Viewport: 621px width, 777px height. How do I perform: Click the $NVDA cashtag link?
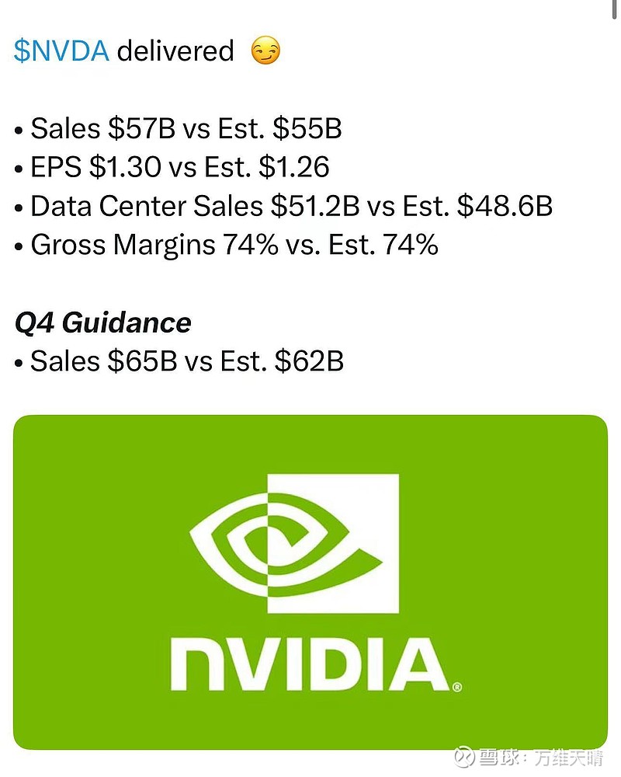[x=62, y=51]
